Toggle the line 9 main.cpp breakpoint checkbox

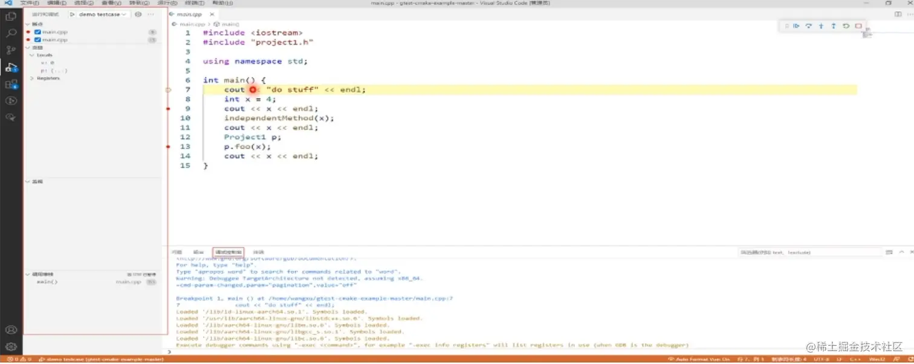tap(38, 32)
